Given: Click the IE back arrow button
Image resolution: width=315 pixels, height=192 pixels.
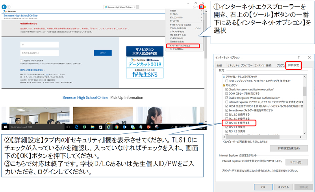Looking at the screenshot, I should (x=4, y=7).
